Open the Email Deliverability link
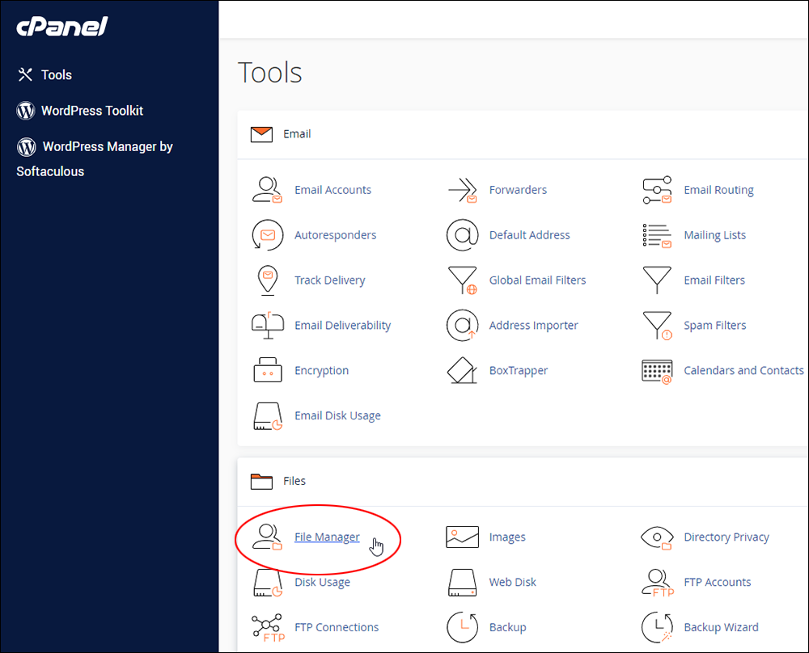Image resolution: width=809 pixels, height=653 pixels. (x=342, y=326)
